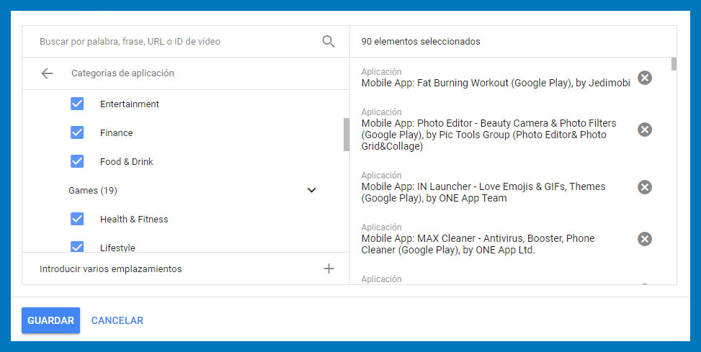Remove Fat Burning Workout app from the selection

(x=644, y=78)
